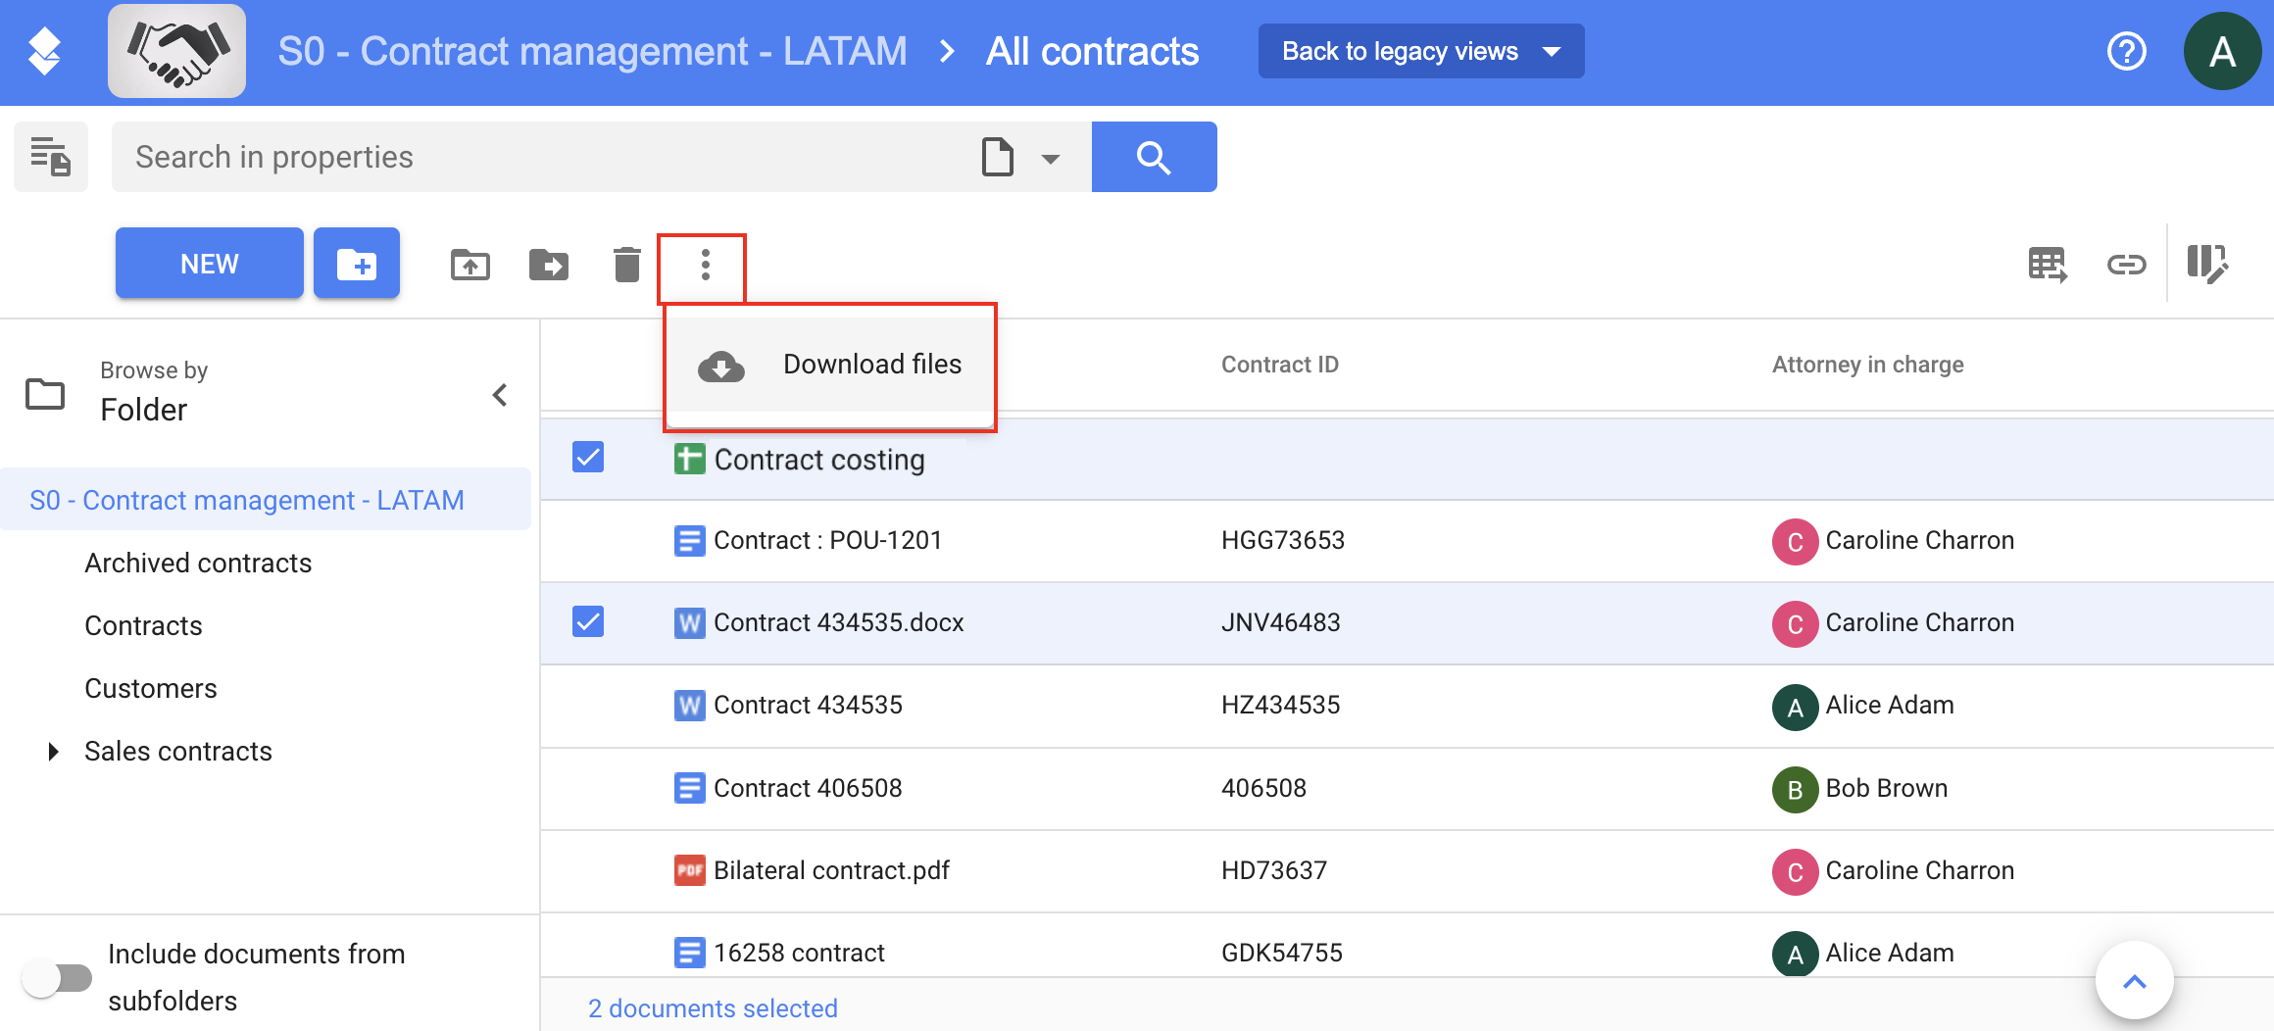The image size is (2274, 1031).
Task: Open Bilateral contract.pdf file name
Action: point(831,870)
